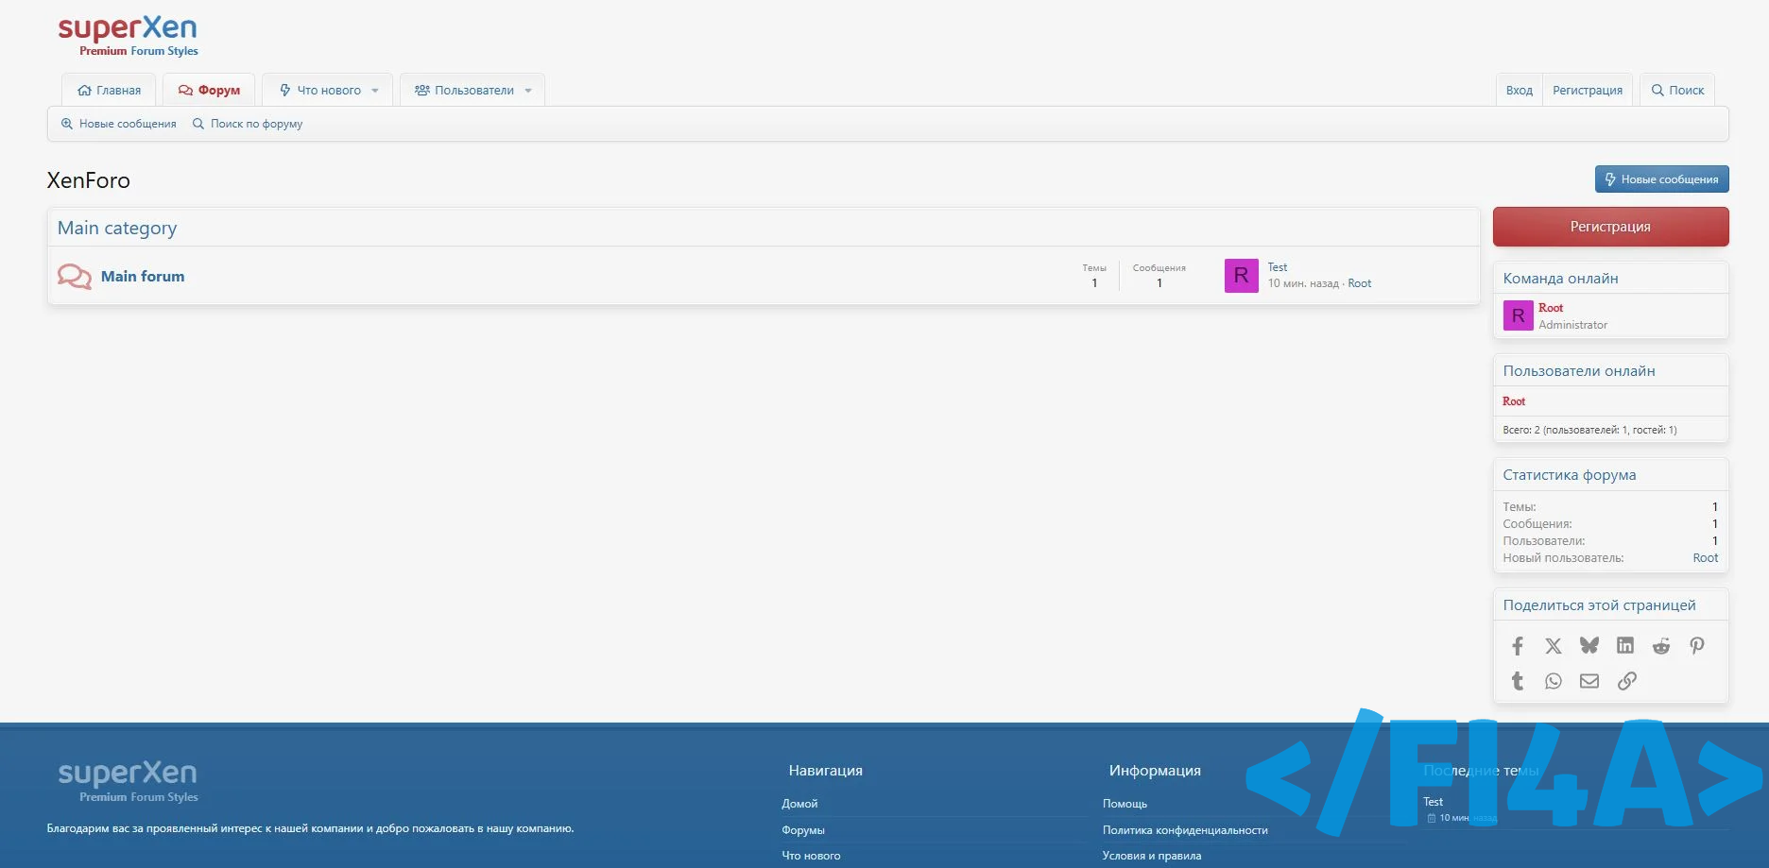Open footer Форумы link
The height and width of the screenshot is (868, 1769).
click(803, 830)
